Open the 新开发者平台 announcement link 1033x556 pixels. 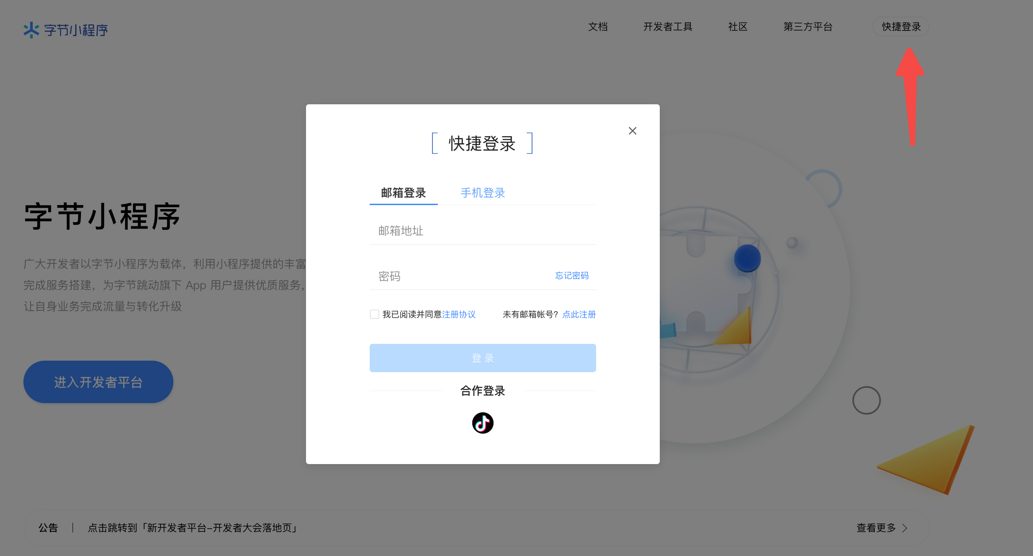(193, 528)
